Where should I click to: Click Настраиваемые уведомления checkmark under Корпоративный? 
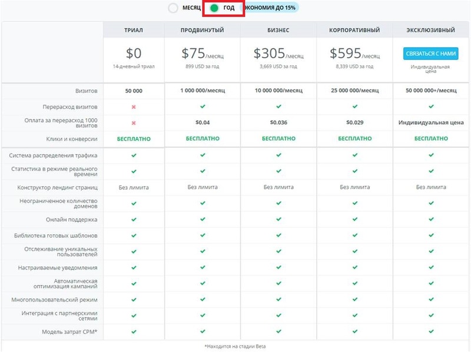(354, 267)
